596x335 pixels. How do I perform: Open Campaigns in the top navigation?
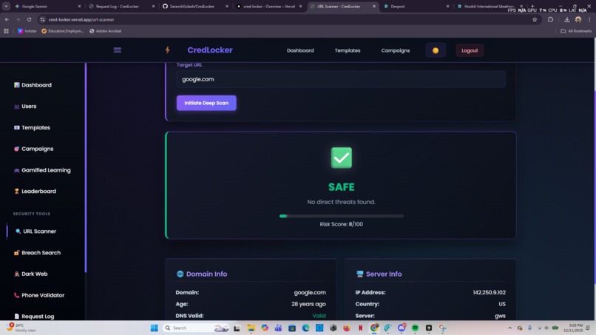[396, 50]
